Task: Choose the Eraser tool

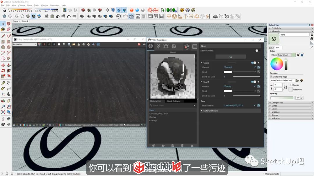Action: (9, 30)
